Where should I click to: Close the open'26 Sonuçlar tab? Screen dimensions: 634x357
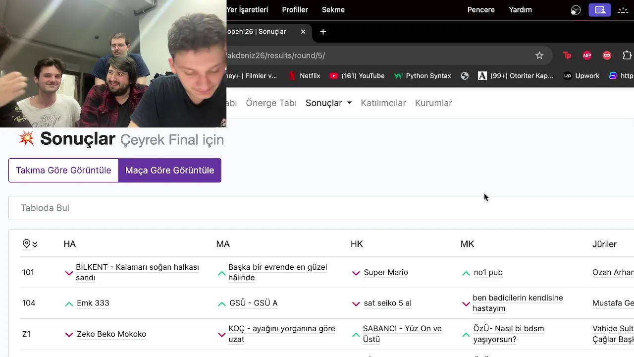(303, 32)
